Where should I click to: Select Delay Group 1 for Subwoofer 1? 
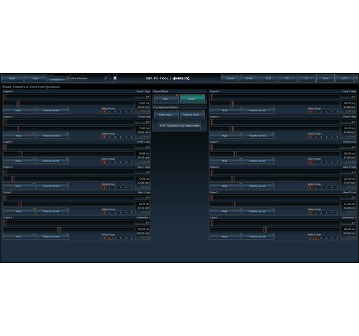pyautogui.click(x=109, y=237)
